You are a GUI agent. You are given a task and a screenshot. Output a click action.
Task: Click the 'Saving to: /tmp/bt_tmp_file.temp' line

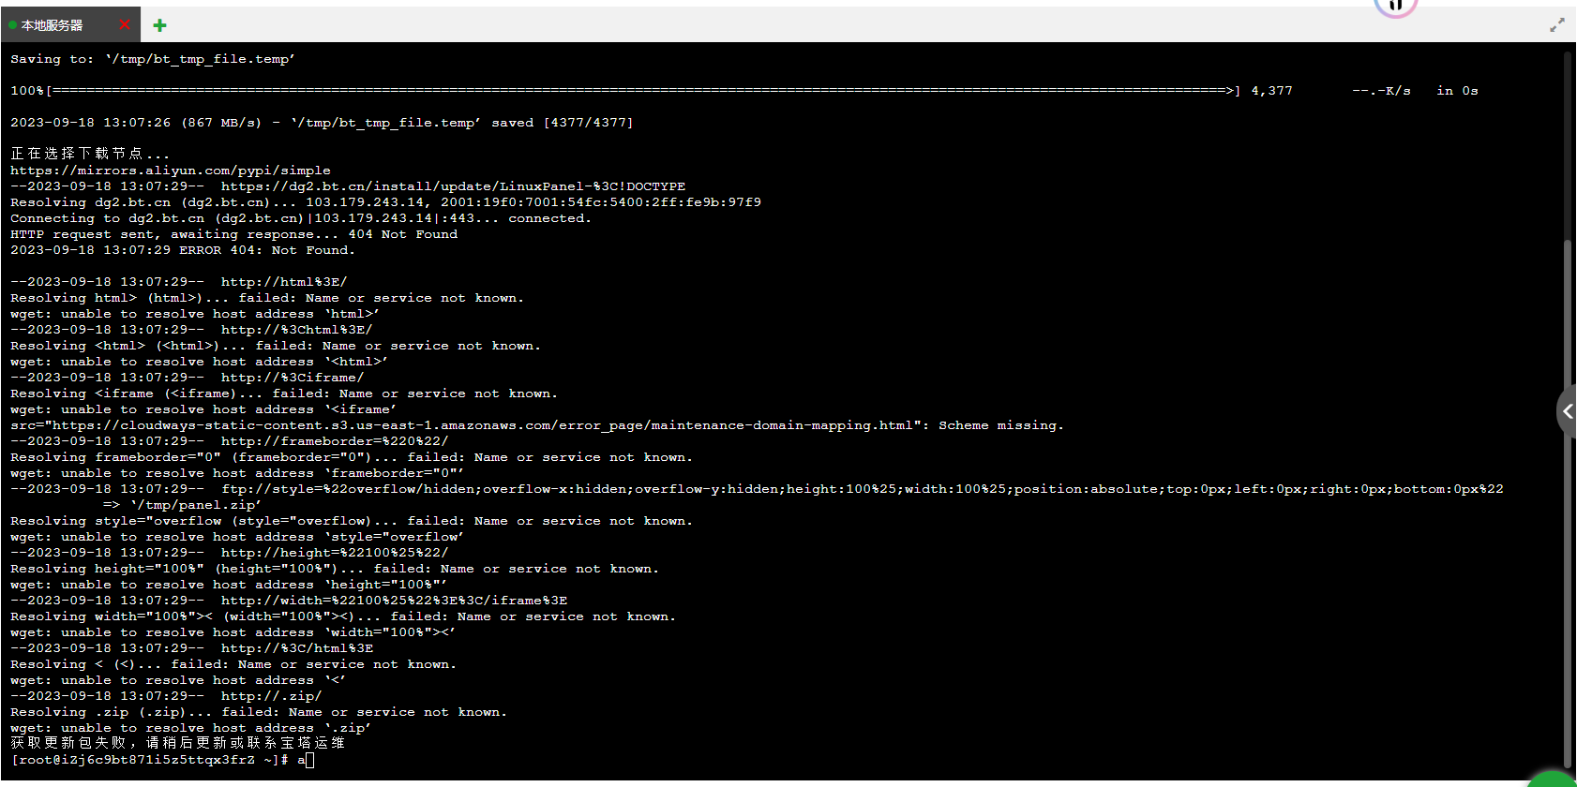[x=153, y=59]
